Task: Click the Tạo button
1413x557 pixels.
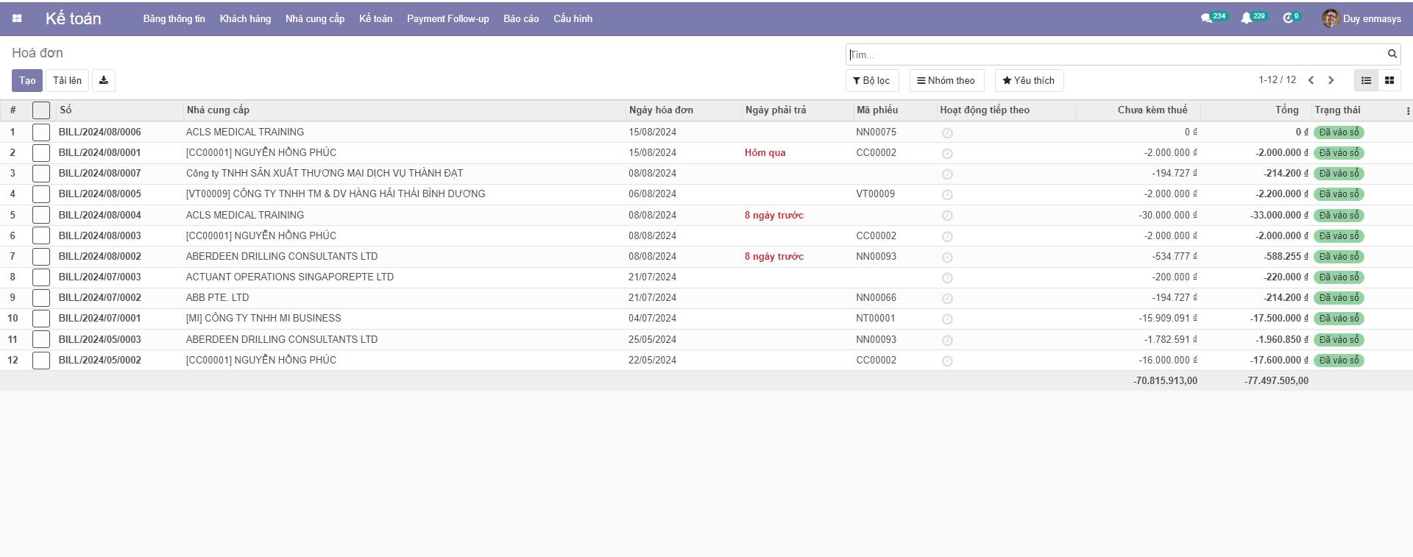Action: pyautogui.click(x=27, y=80)
